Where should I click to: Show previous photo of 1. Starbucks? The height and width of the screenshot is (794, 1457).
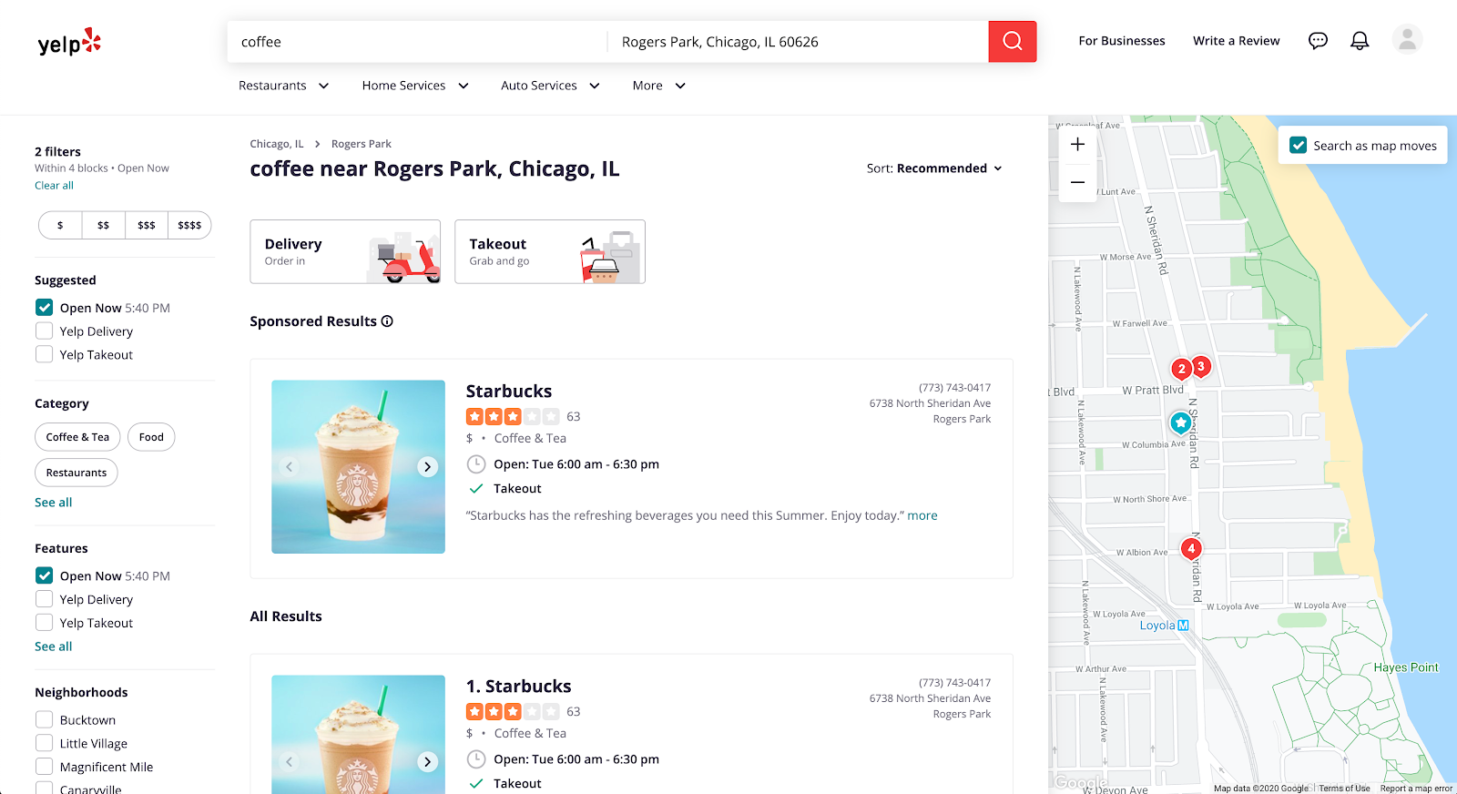point(290,762)
